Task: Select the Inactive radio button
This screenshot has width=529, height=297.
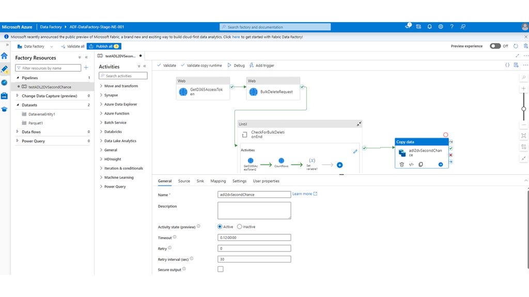Action: 240,227
